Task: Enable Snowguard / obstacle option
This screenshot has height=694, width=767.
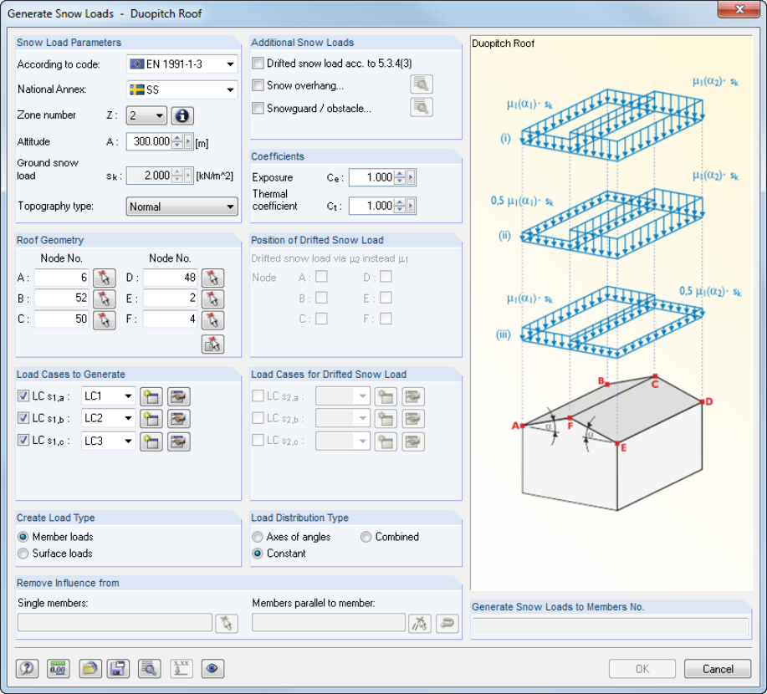Action: point(258,108)
